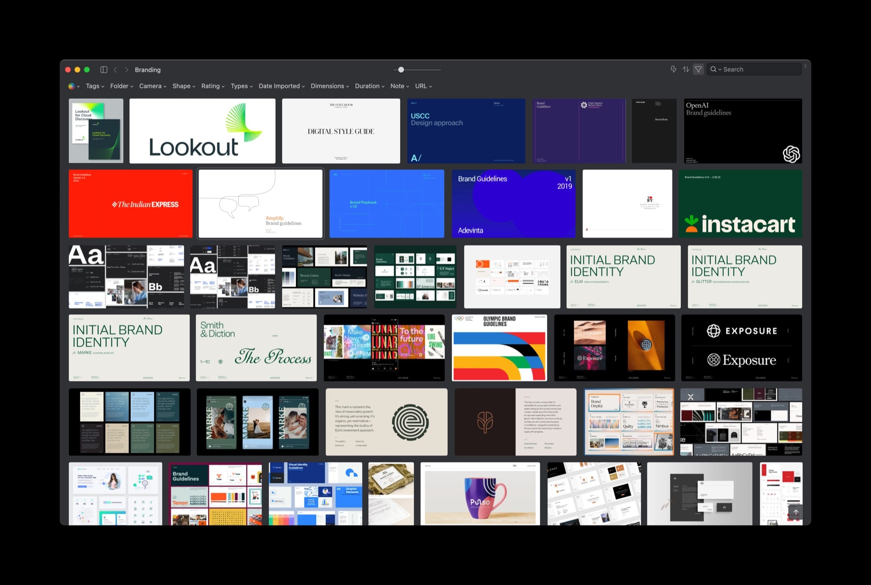Select the OpenAI Brand guidelines thumbnail
This screenshot has height=585, width=871.
(x=743, y=131)
